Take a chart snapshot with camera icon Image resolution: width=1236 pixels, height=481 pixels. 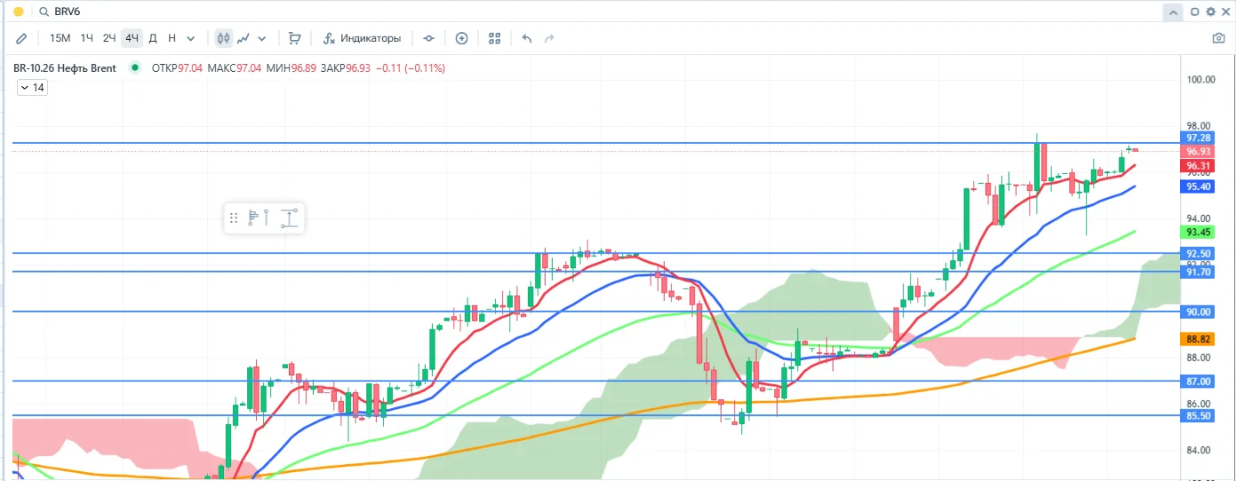[x=1218, y=38]
